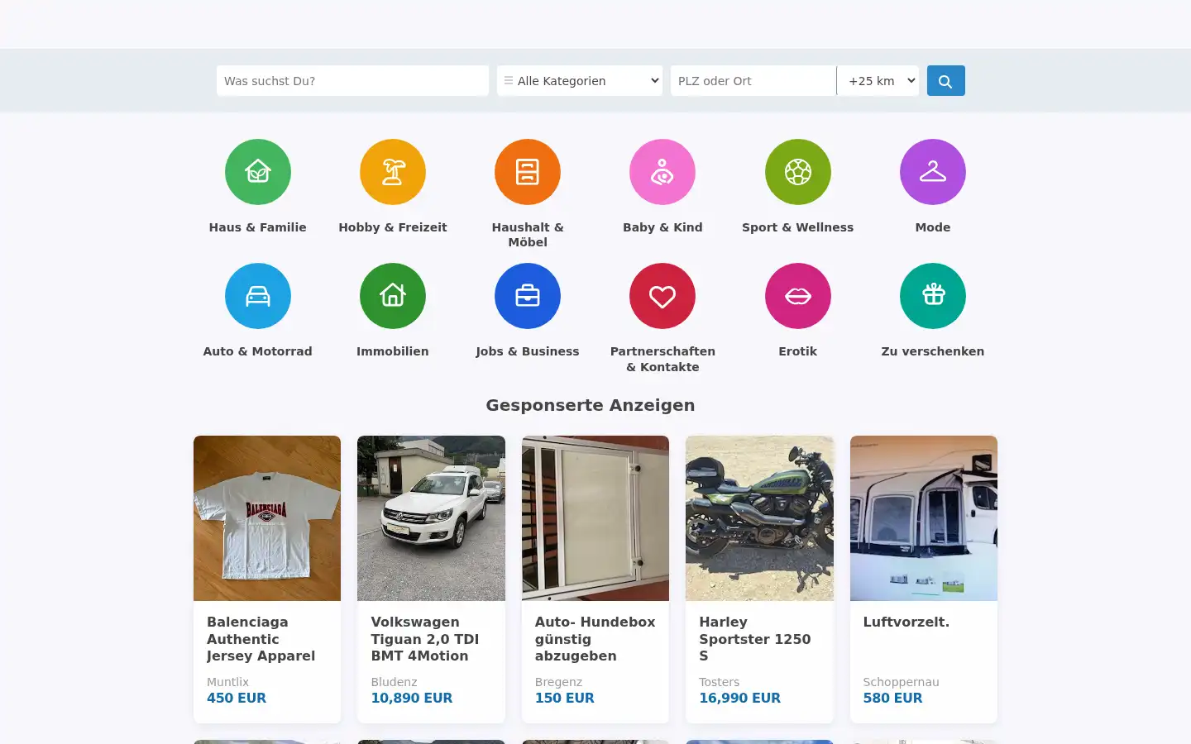Image resolution: width=1191 pixels, height=744 pixels.
Task: Open the Hobby & Freizeit palm tree icon
Action: point(393,172)
